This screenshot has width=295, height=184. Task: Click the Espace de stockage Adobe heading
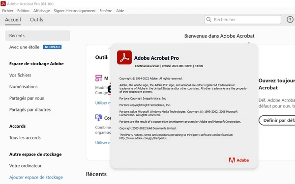click(x=36, y=64)
